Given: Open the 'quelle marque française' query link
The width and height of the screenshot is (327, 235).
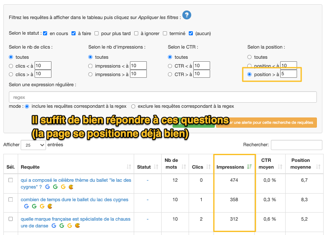Looking at the screenshot, I should (76, 222).
